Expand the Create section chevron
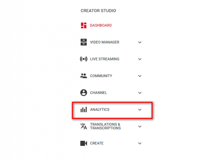This screenshot has width=207, height=159. (x=140, y=143)
